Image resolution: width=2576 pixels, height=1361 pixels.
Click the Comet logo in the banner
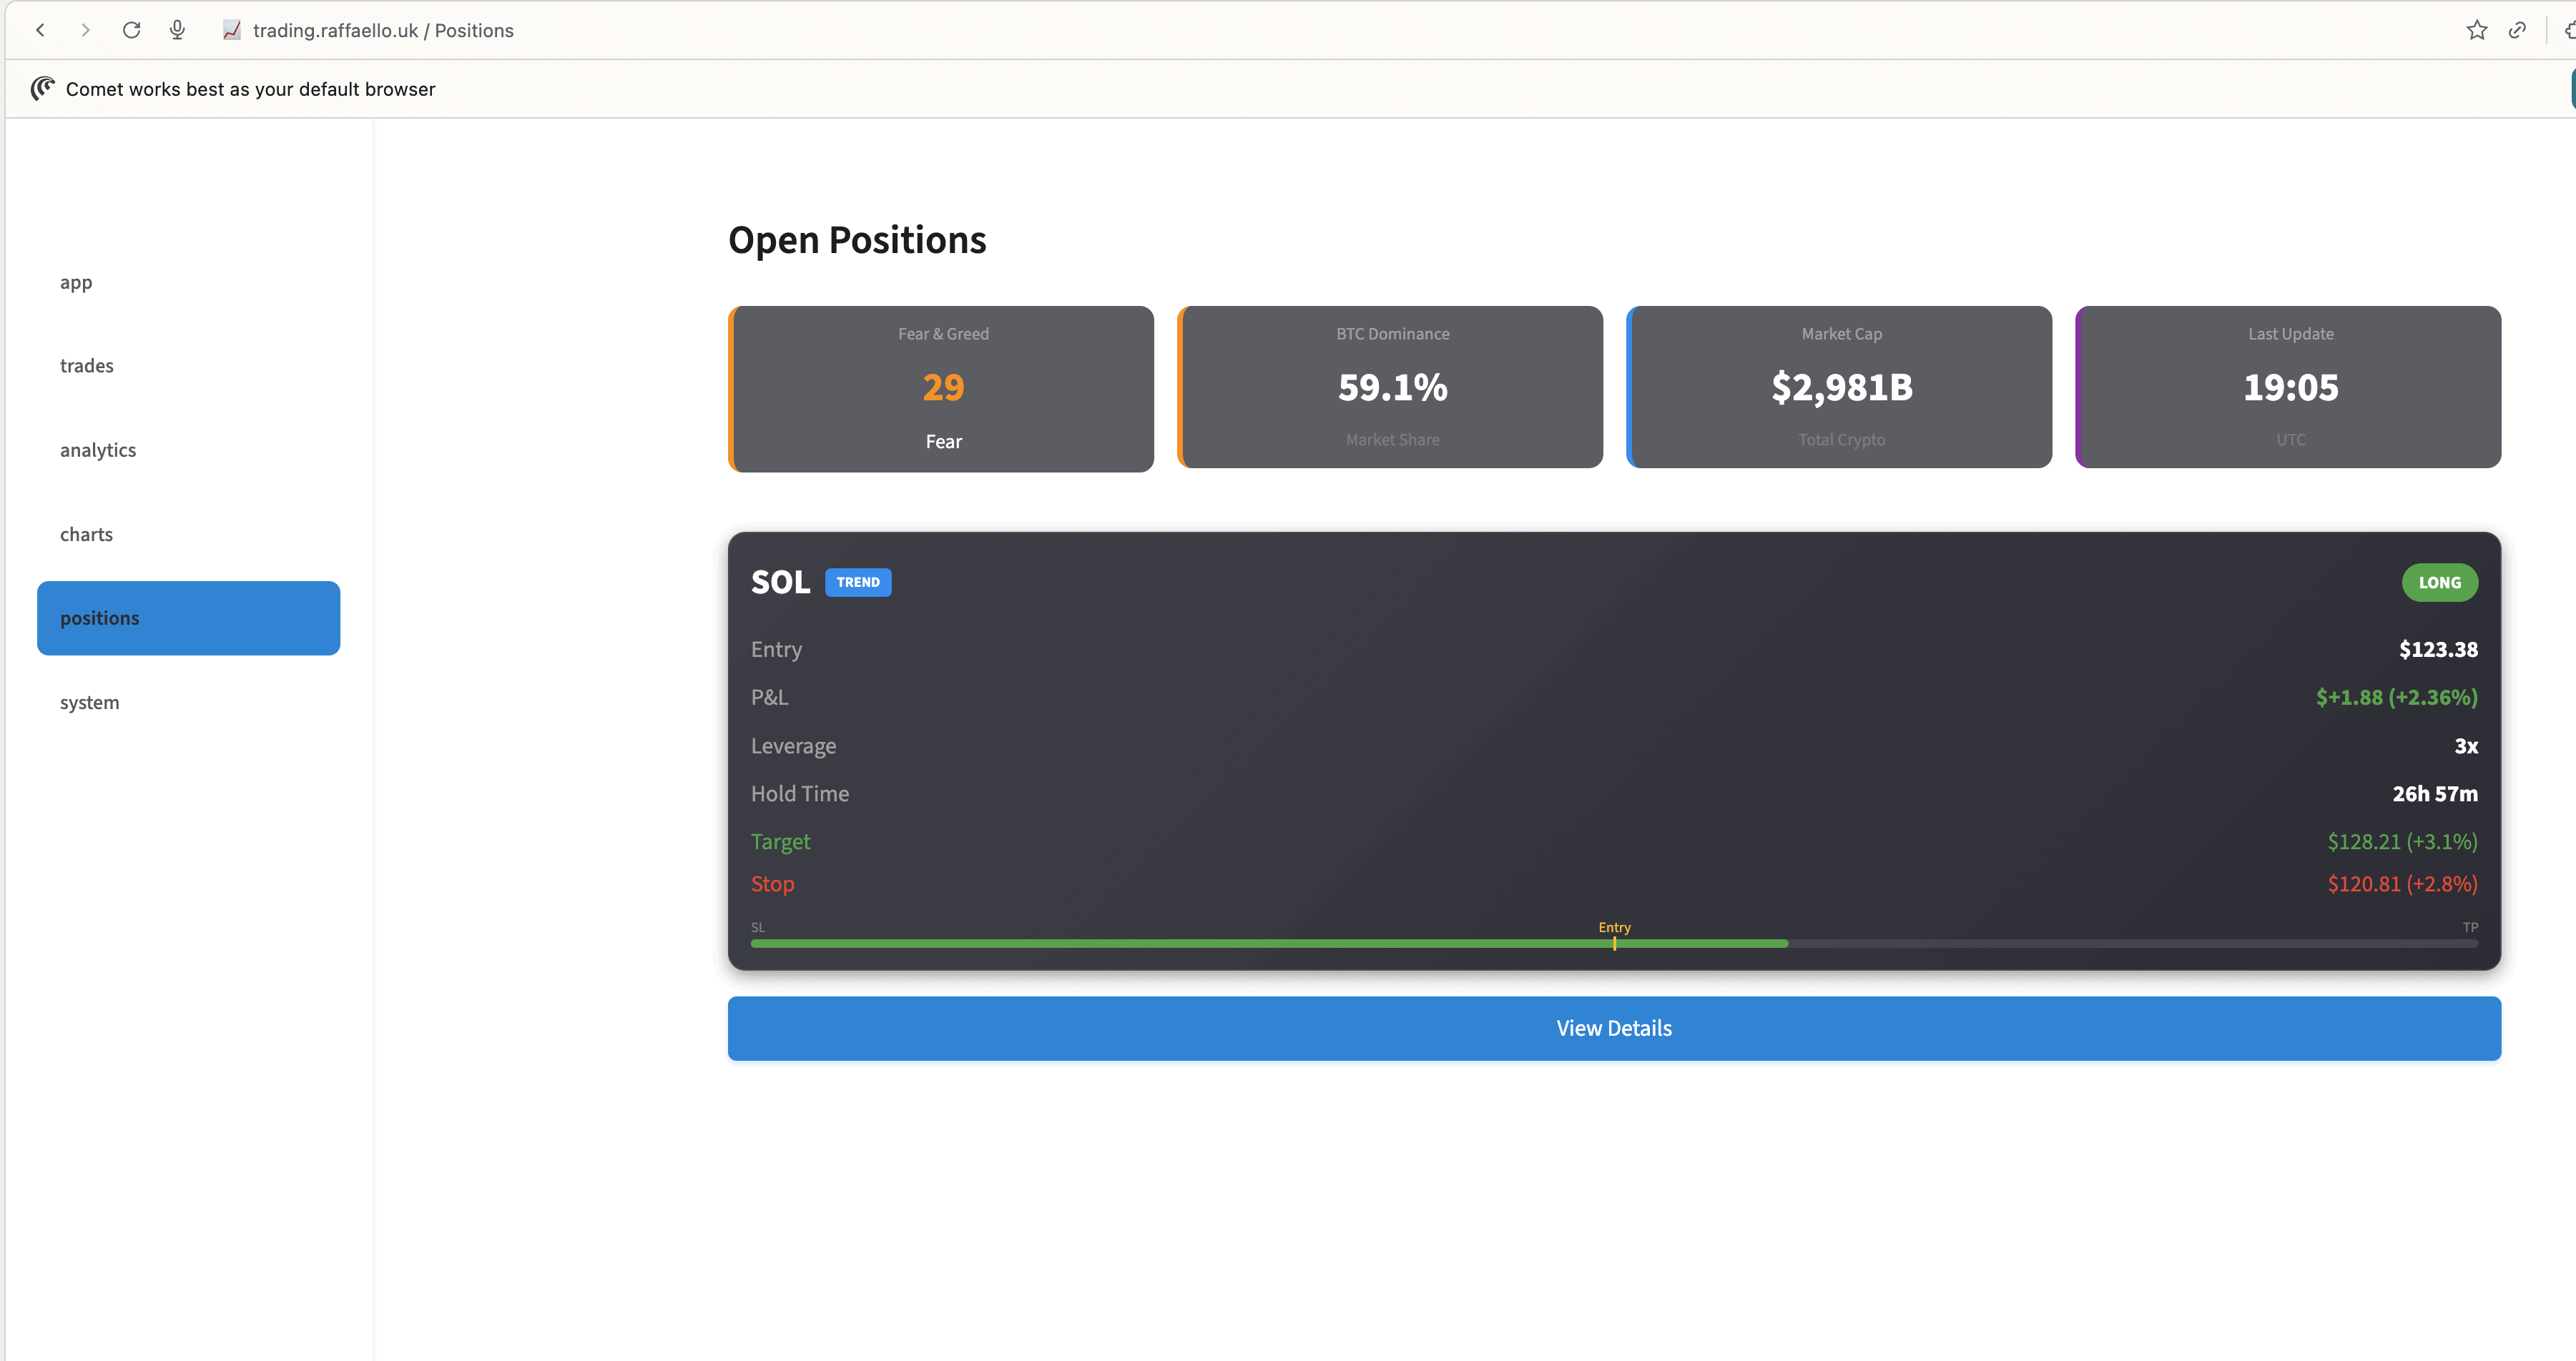[42, 89]
